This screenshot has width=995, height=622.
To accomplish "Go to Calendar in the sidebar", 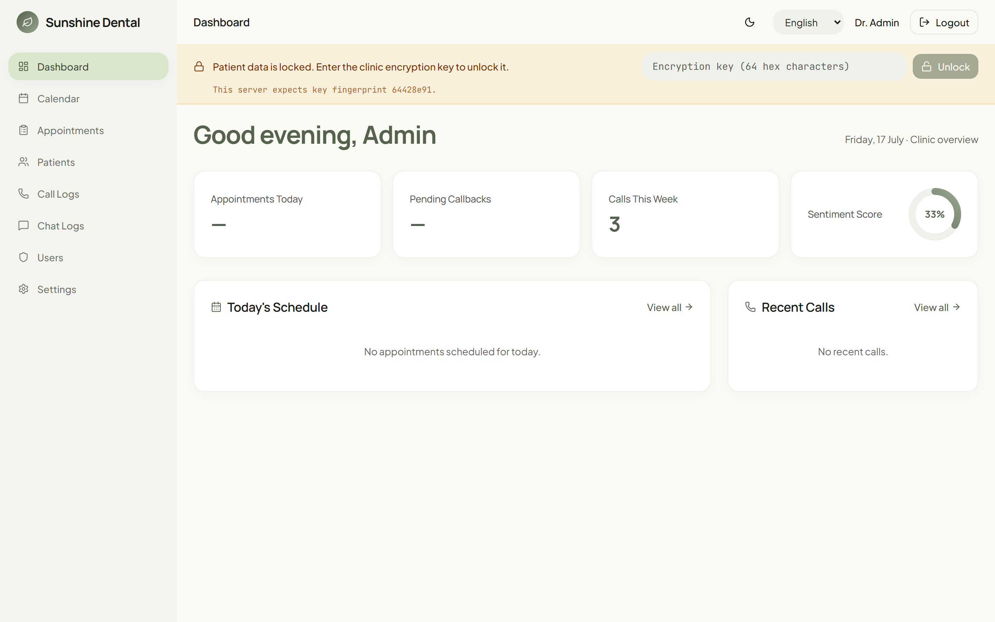I will click(x=58, y=99).
